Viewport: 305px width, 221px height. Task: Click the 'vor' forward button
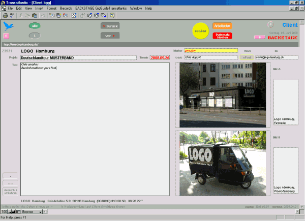tap(110, 36)
